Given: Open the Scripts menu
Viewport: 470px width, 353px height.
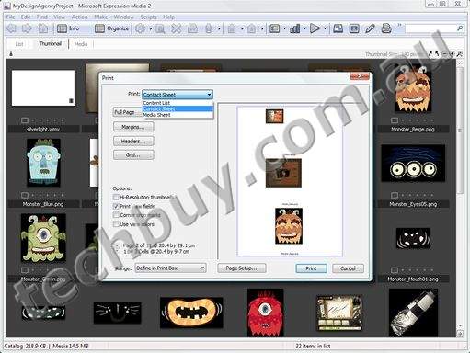Looking at the screenshot, I should point(149,17).
